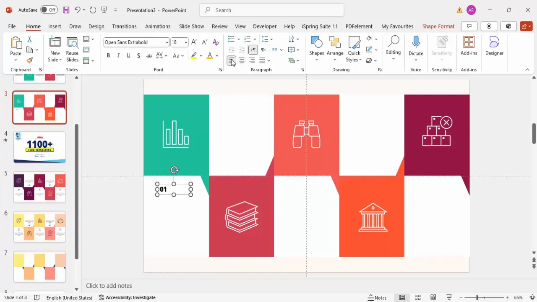
Task: Click the Record button icon
Action: [489, 26]
